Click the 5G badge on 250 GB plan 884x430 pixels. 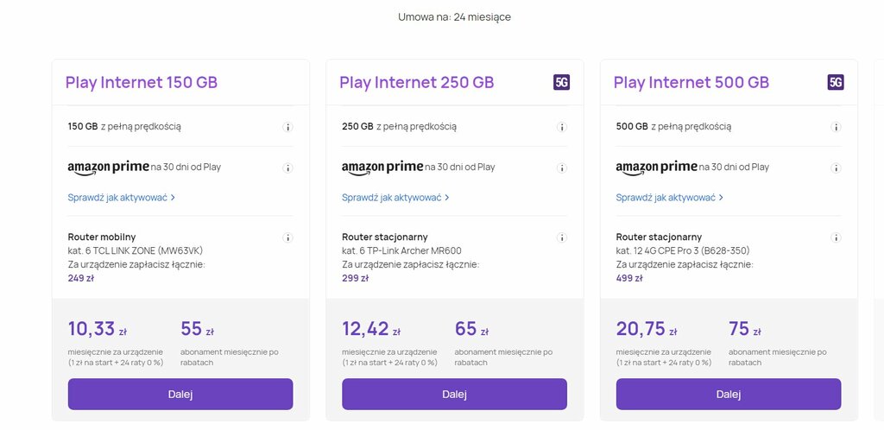[x=561, y=82]
